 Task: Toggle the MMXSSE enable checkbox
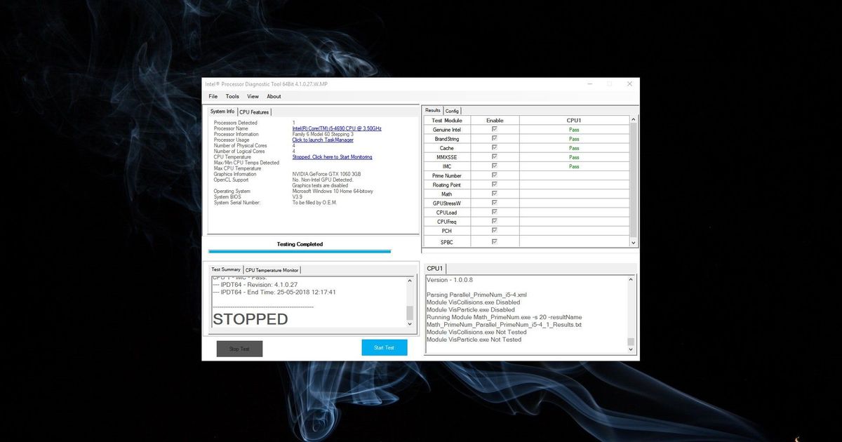pyautogui.click(x=495, y=157)
